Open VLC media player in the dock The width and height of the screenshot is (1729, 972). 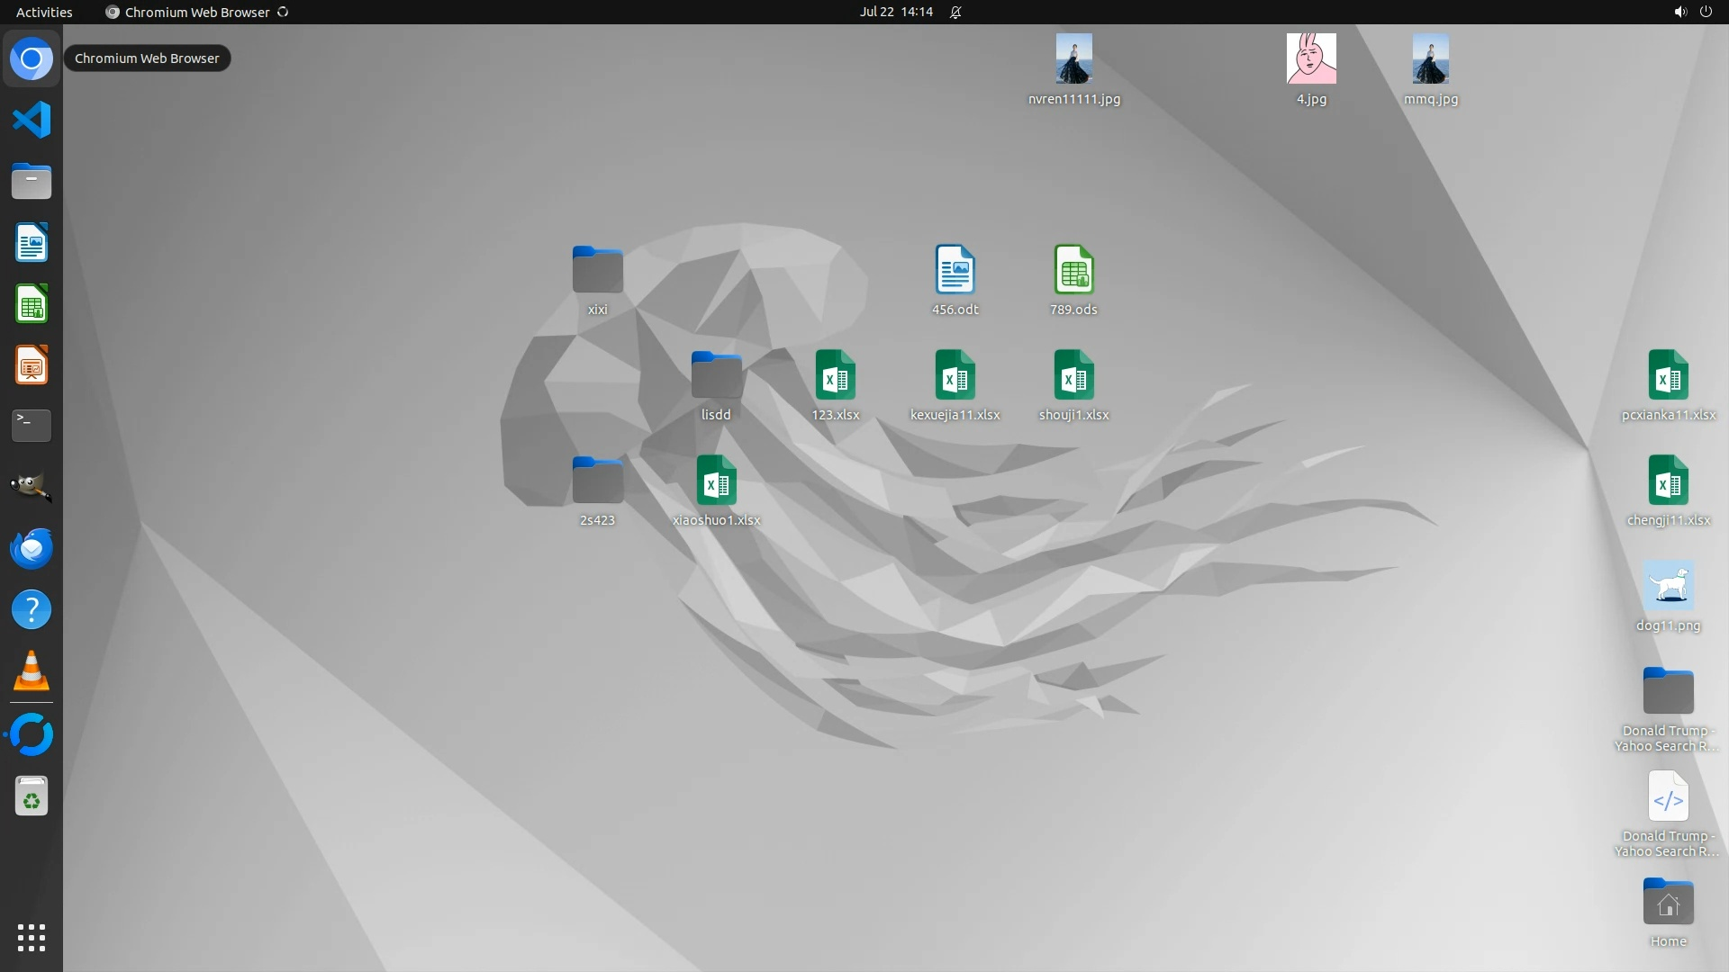(x=32, y=671)
